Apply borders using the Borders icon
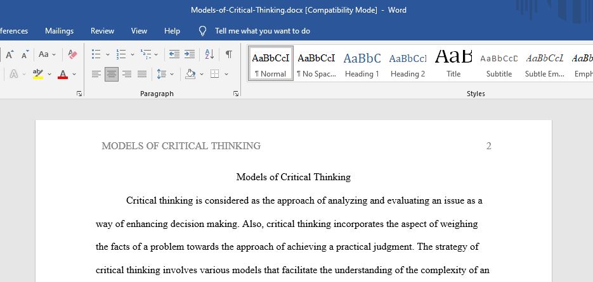 [215, 74]
